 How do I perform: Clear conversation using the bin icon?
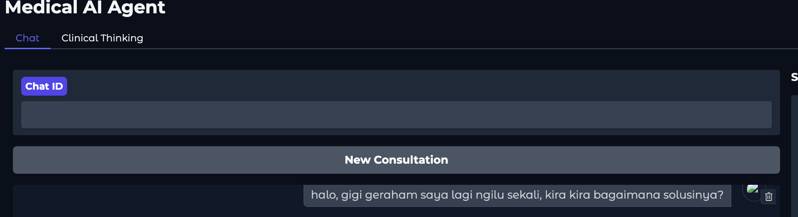coord(769,197)
